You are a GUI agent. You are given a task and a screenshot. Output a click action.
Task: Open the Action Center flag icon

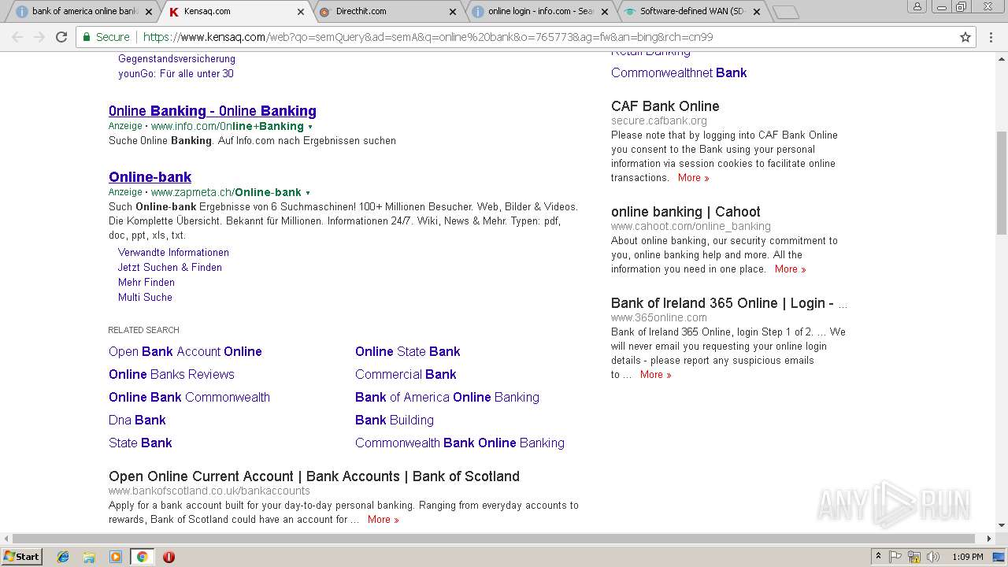tap(895, 557)
